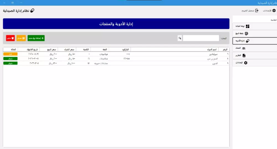Open Point of Sale (نقطة البيع) sidebar item
This screenshot has width=277, height=149.
click(255, 34)
